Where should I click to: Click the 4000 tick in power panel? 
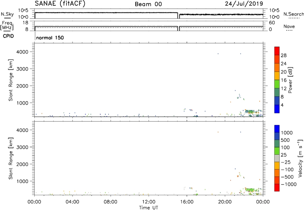[x=22, y=52]
